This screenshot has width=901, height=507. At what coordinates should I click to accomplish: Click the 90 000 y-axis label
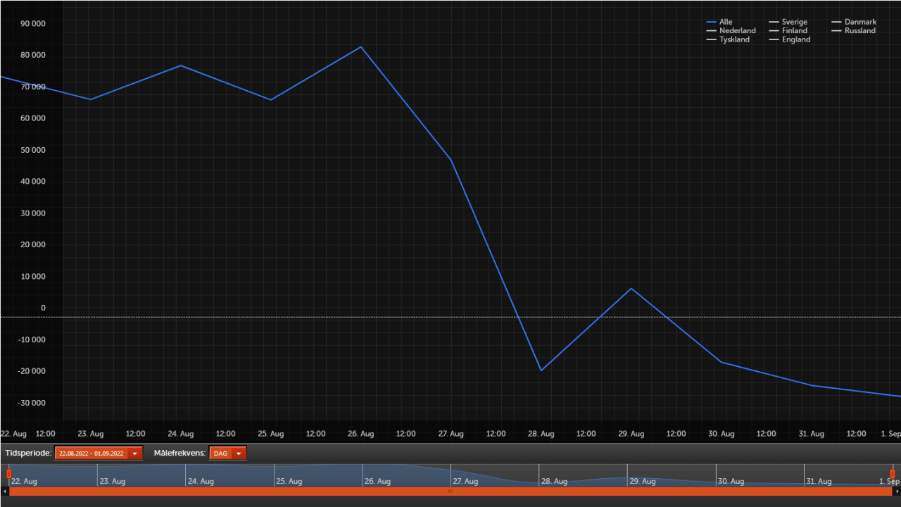click(x=34, y=23)
